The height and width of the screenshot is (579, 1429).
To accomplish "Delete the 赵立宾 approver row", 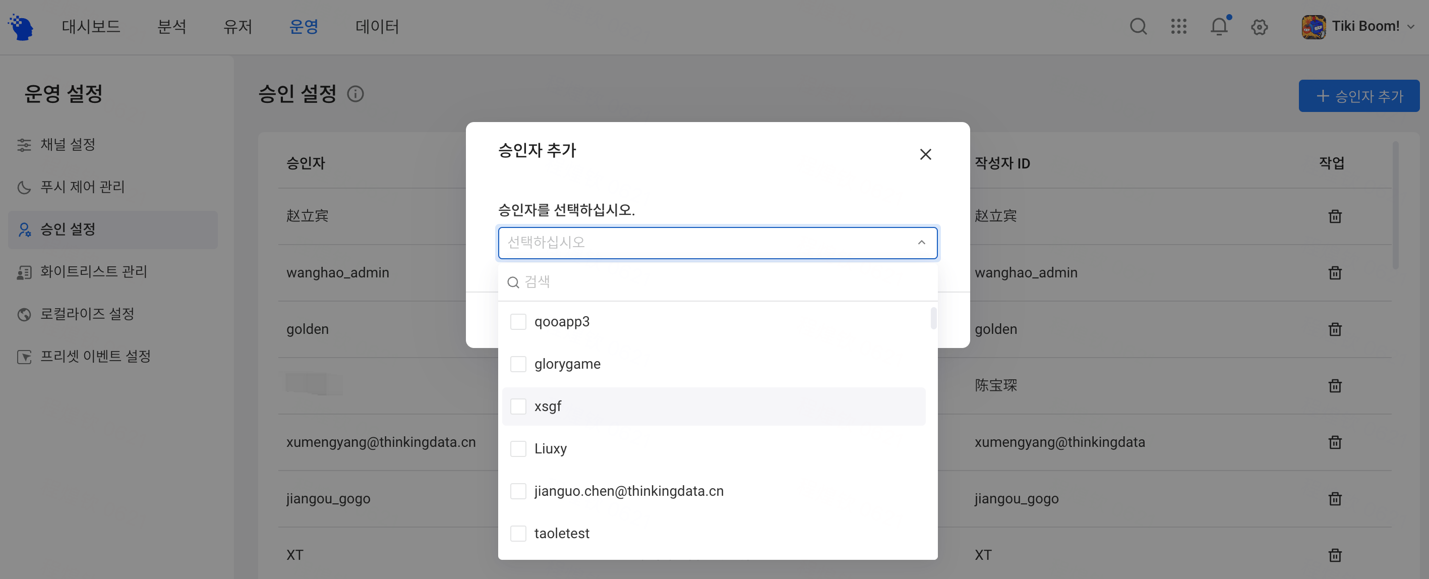I will (x=1335, y=216).
